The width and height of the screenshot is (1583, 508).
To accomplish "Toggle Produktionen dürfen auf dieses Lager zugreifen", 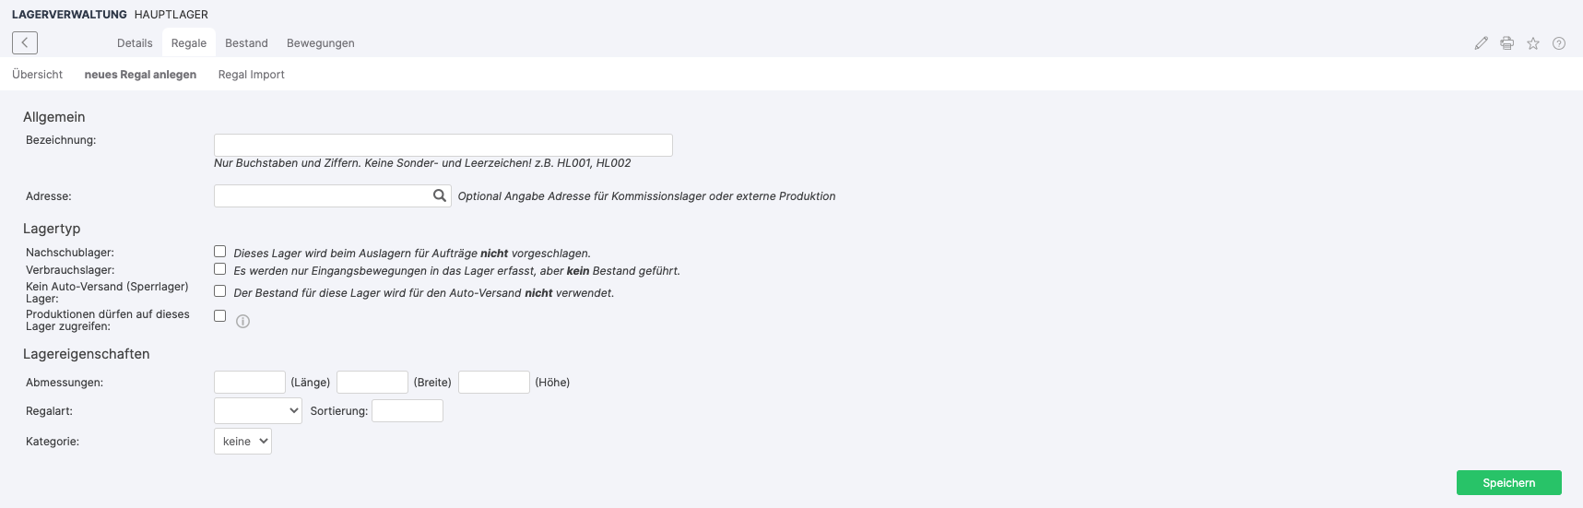I will [219, 316].
